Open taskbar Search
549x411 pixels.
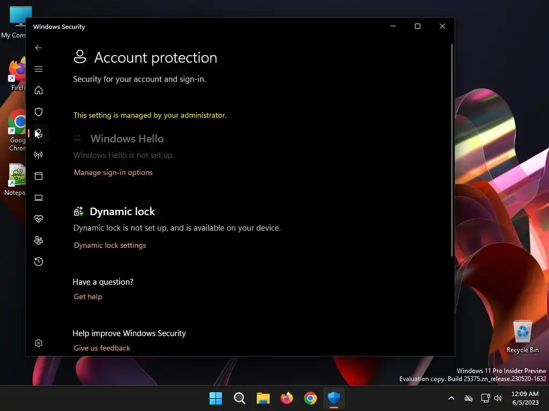point(240,398)
